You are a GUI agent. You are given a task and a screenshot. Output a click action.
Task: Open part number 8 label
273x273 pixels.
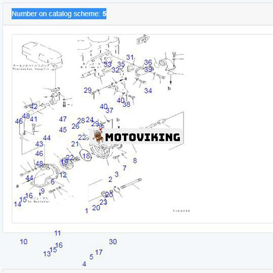pos(135,160)
